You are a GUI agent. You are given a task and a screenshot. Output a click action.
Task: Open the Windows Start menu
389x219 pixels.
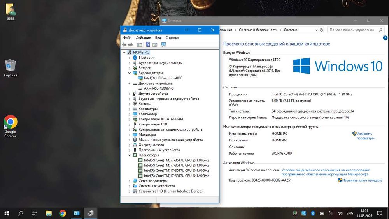[7, 213]
